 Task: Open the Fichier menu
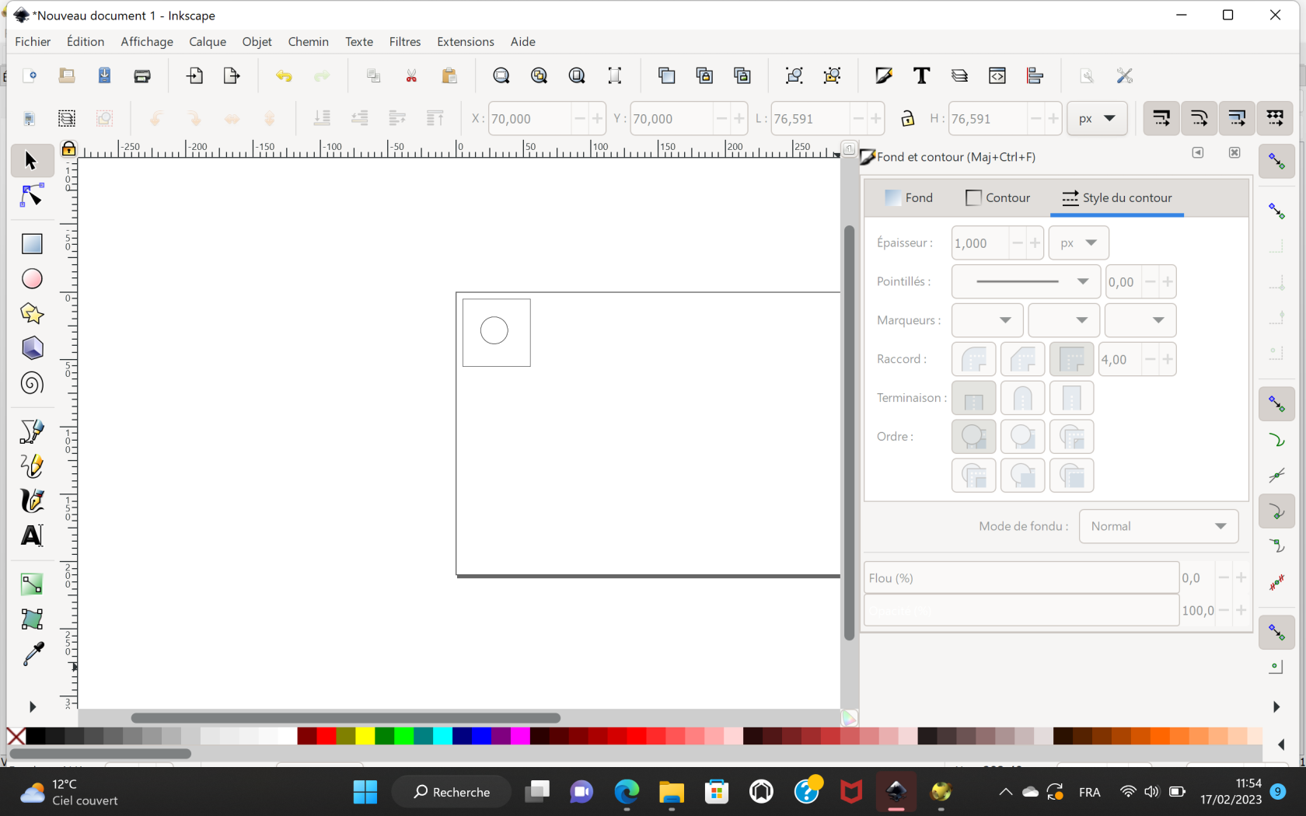[33, 42]
